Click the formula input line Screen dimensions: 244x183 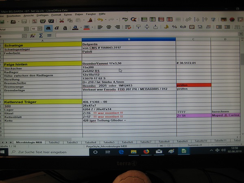pyautogui.click(x=147, y=35)
